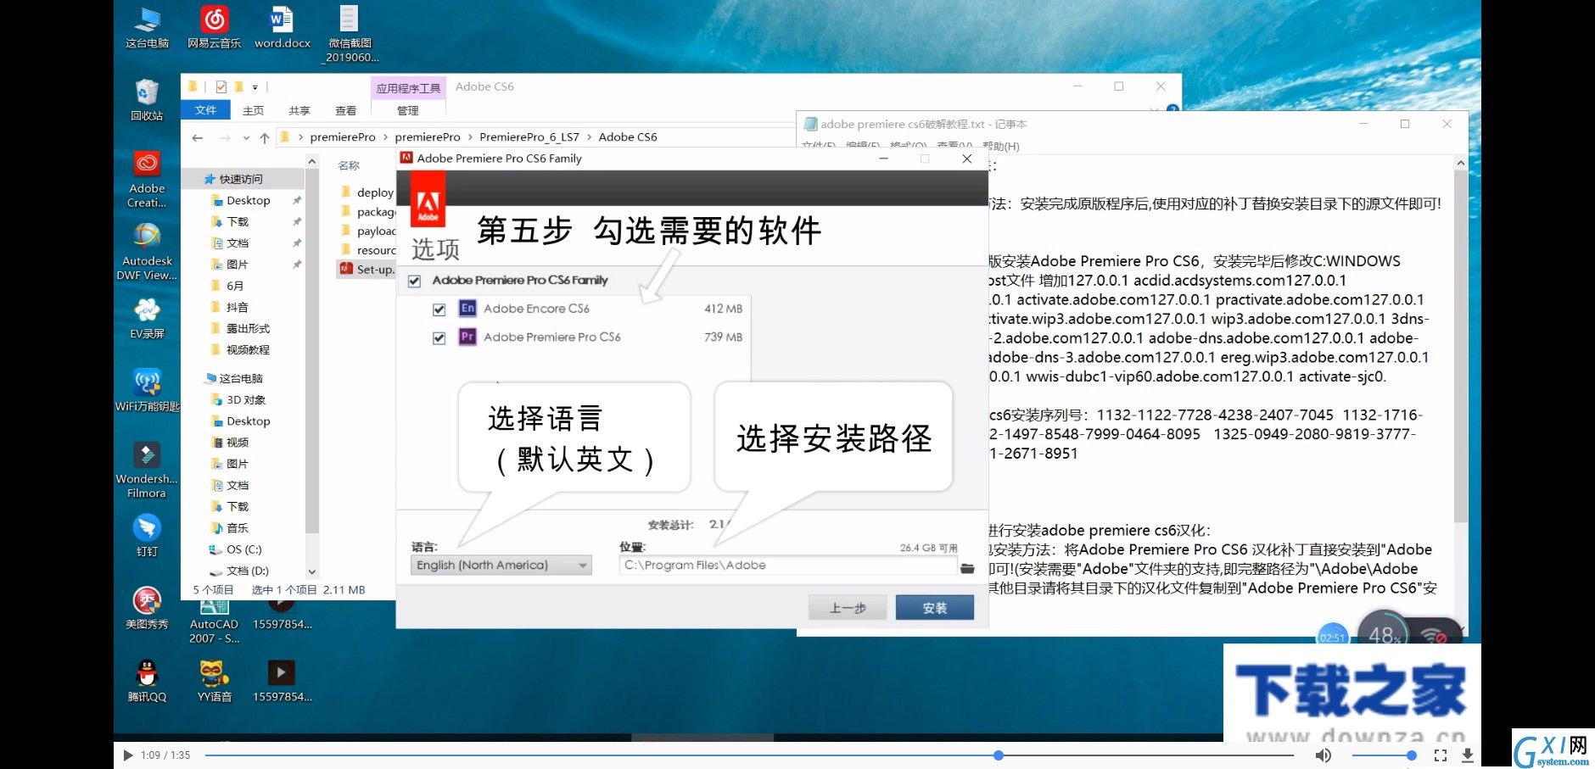Launch Wondershare Filmora desktop icon
This screenshot has height=769, width=1595.
point(147,469)
